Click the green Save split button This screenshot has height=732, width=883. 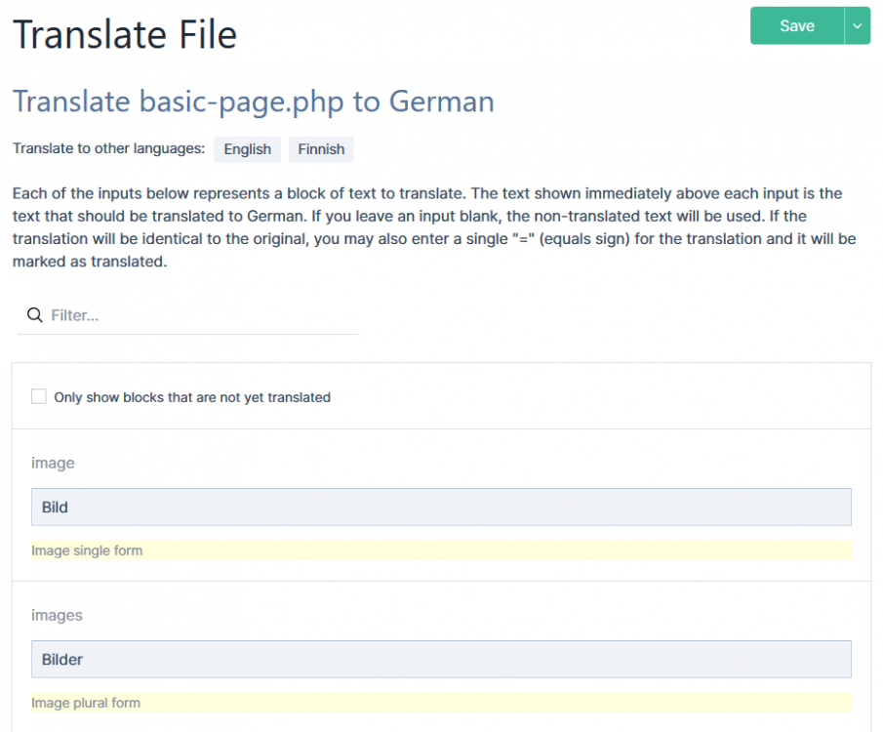coord(797,25)
